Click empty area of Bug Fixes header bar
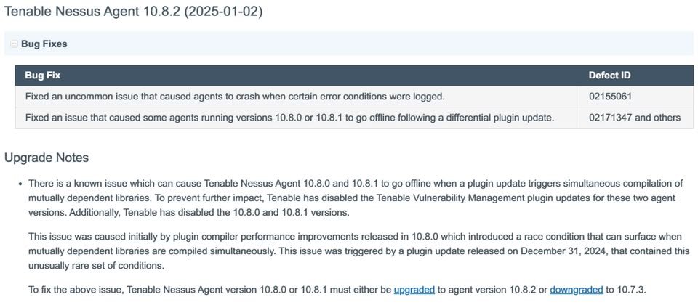 tap(378, 44)
